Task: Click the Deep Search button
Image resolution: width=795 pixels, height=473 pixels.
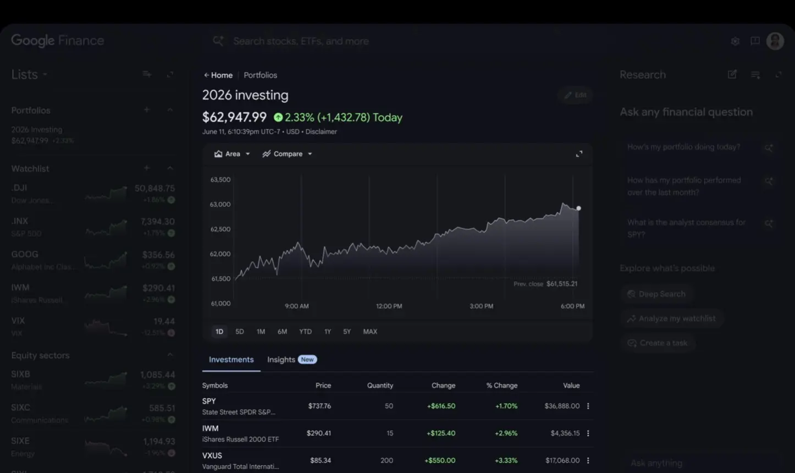Action: 656,294
